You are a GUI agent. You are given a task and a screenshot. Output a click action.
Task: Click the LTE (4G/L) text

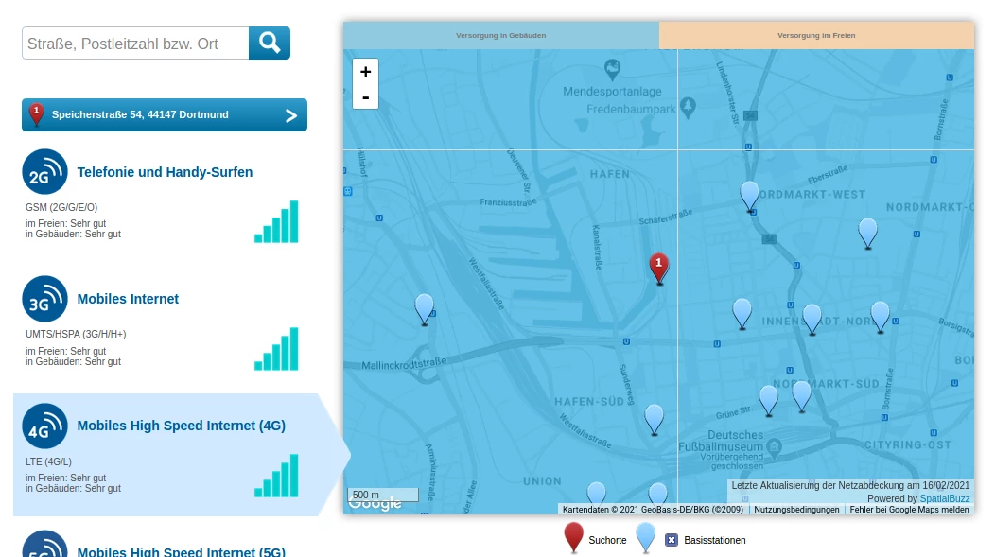click(x=48, y=461)
